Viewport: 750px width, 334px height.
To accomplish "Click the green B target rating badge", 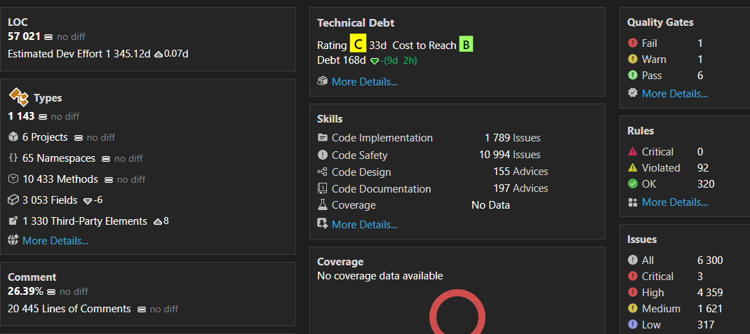I will [x=466, y=45].
